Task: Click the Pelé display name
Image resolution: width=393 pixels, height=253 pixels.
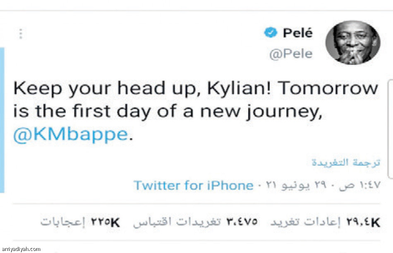Action: tap(298, 33)
